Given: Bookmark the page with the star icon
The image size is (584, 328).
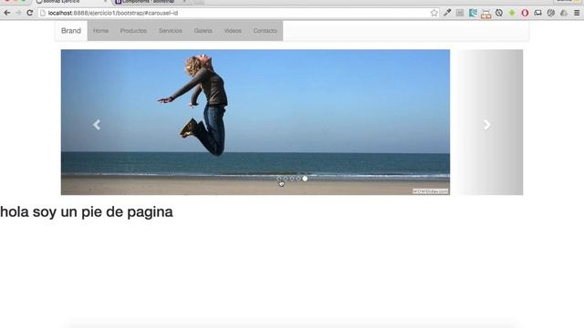Looking at the screenshot, I should [434, 13].
